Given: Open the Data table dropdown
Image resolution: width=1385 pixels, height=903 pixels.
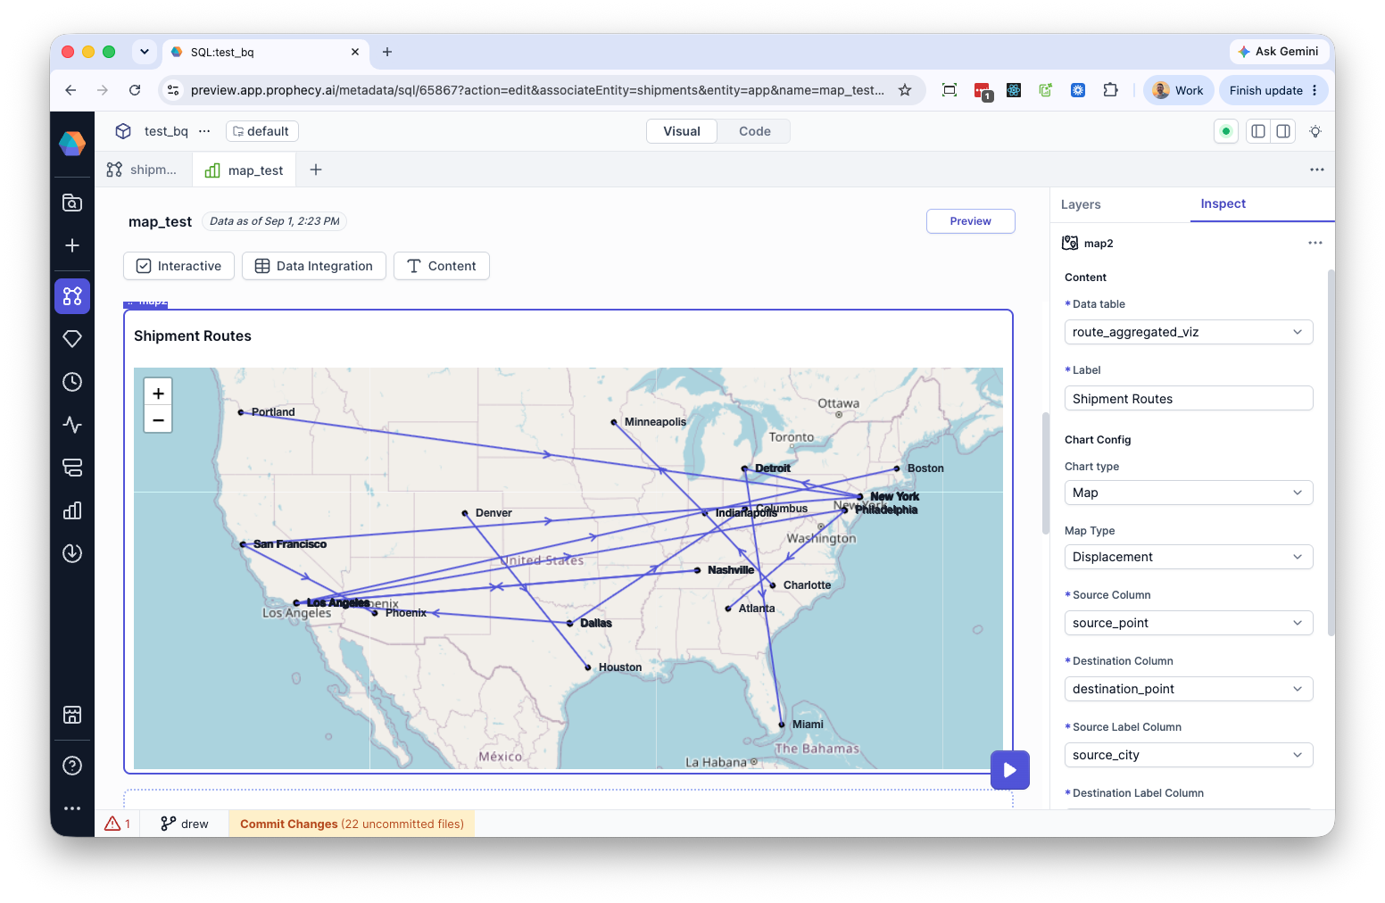Looking at the screenshot, I should [x=1189, y=332].
